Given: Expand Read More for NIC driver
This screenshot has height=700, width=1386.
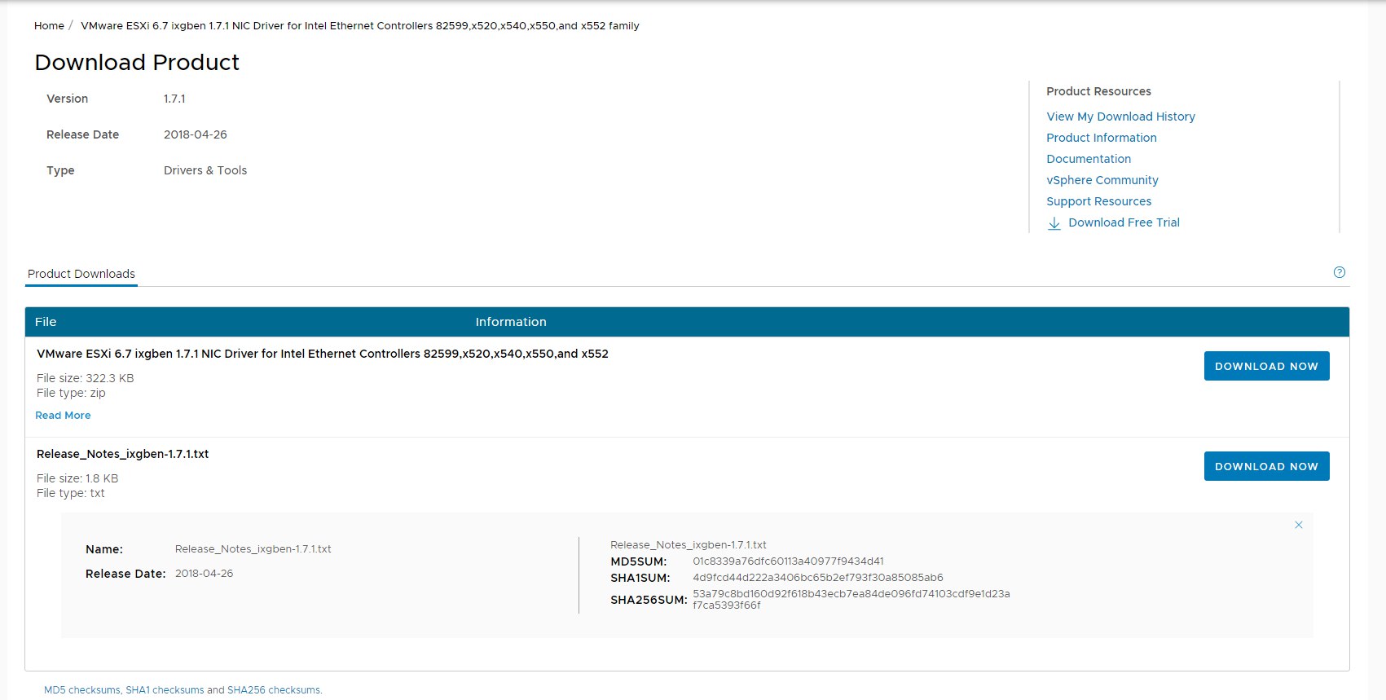Looking at the screenshot, I should [x=63, y=416].
